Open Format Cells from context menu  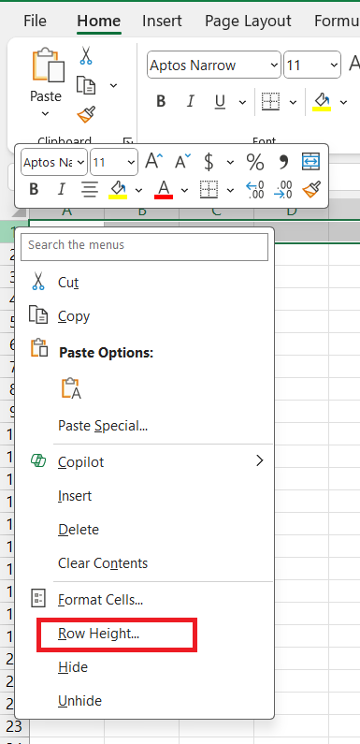pos(145,600)
